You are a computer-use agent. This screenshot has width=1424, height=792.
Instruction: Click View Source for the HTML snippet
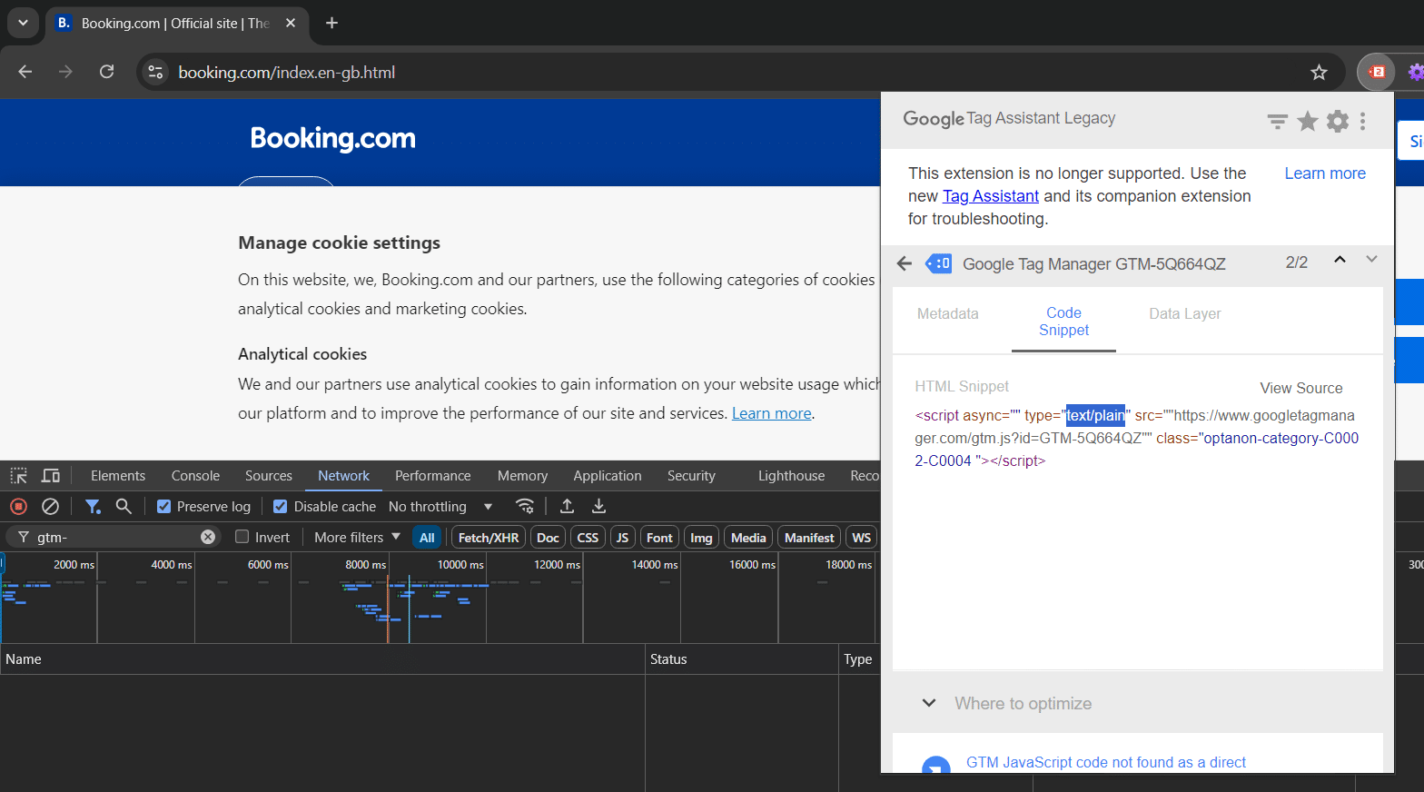[1300, 388]
